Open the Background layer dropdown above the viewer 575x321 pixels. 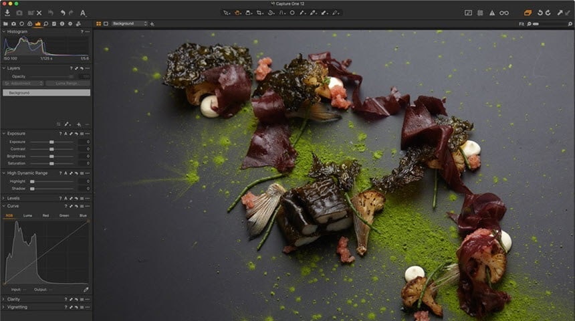(129, 23)
